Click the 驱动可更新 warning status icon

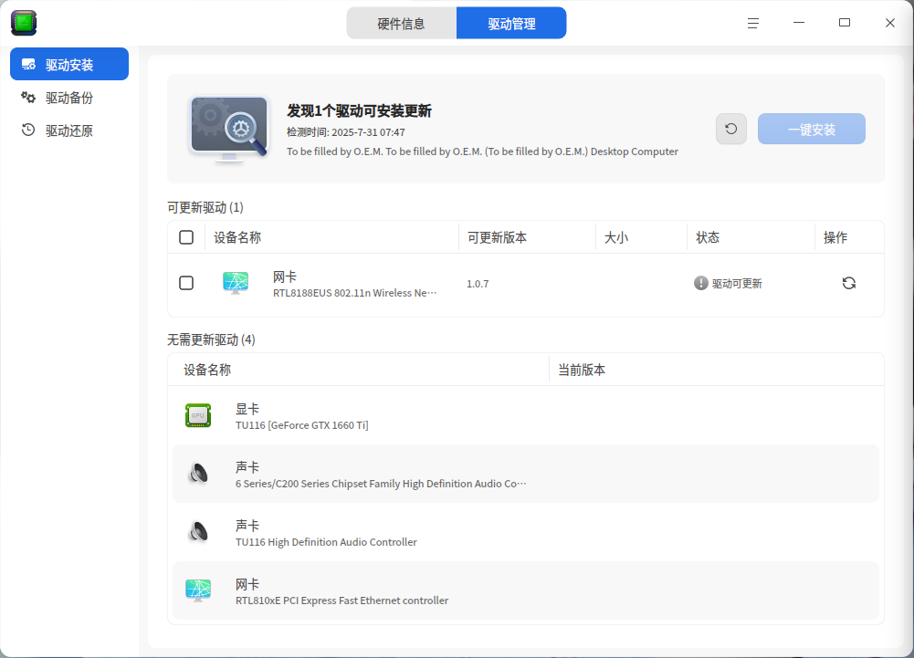(700, 283)
